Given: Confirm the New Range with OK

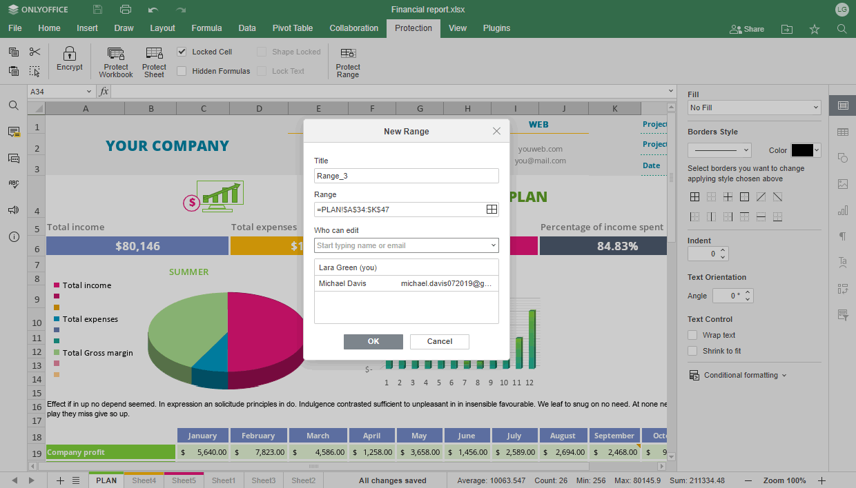Looking at the screenshot, I should [373, 341].
